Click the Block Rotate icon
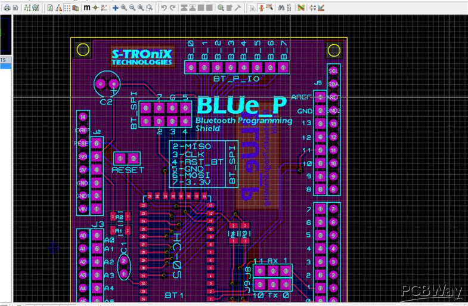The width and height of the screenshot is (468, 306). 201,8
